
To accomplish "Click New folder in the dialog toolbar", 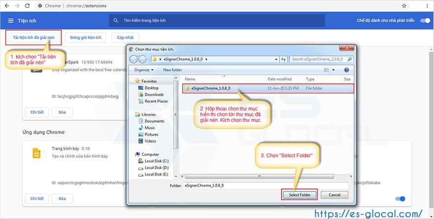I will (173, 70).
